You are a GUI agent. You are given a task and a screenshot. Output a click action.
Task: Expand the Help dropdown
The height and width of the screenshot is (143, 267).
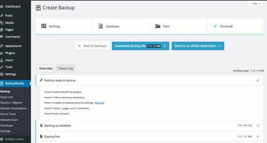coord(256,4)
